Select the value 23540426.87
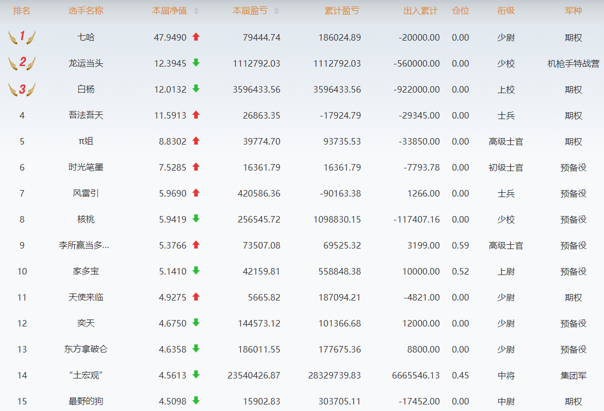 (254, 375)
